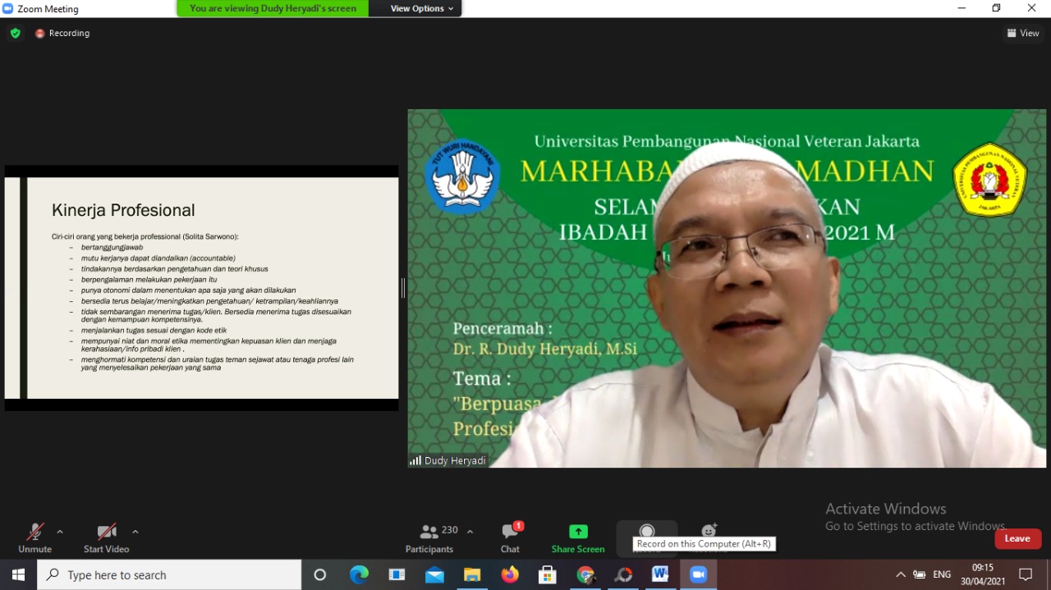Unmute the microphone

coord(34,537)
